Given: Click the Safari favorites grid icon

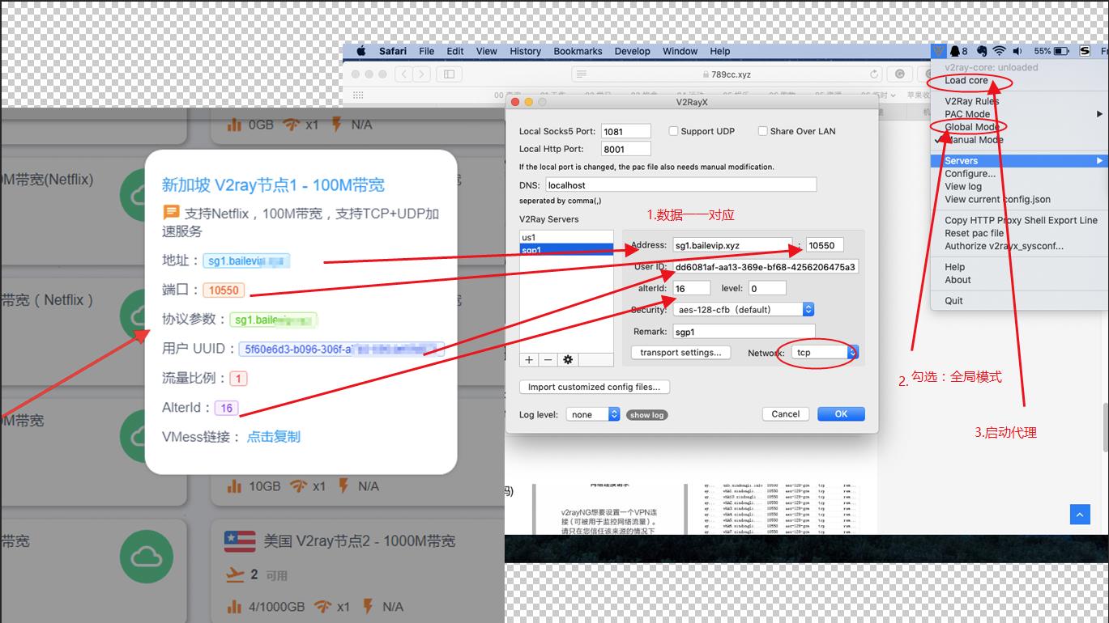Looking at the screenshot, I should point(358,95).
